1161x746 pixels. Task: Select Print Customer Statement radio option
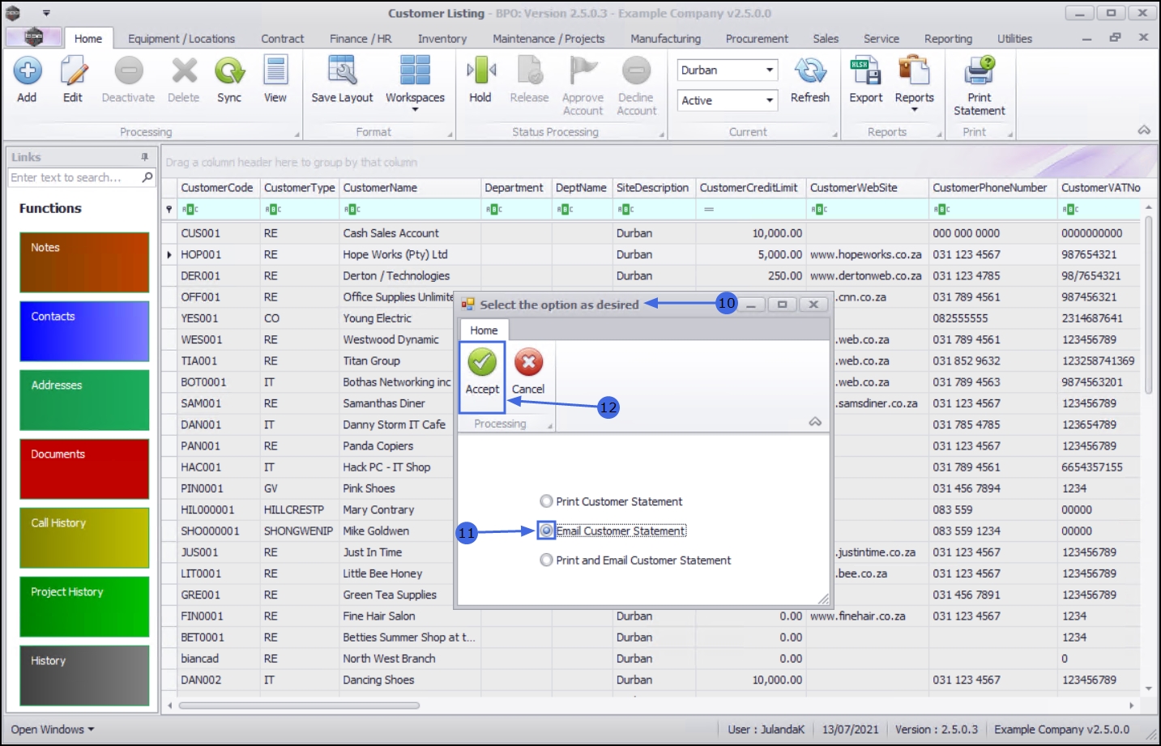547,501
